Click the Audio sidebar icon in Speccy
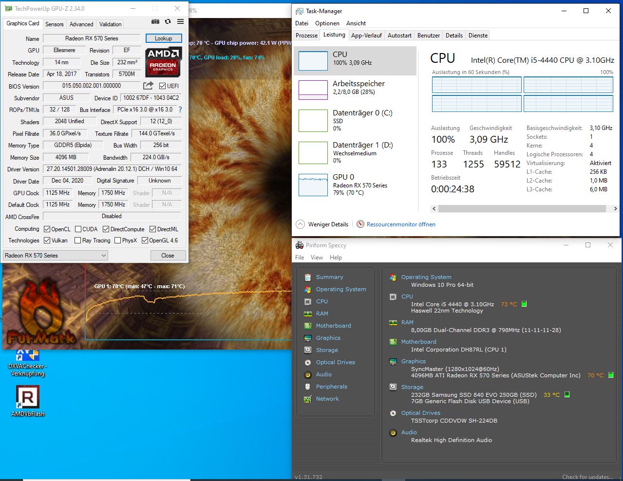 [308, 374]
